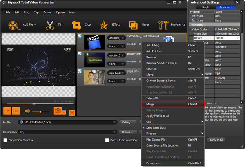This screenshot has width=245, height=167.
Task: Open None subtitle dropdown for TAEYANG video
Action: (x=116, y=46)
